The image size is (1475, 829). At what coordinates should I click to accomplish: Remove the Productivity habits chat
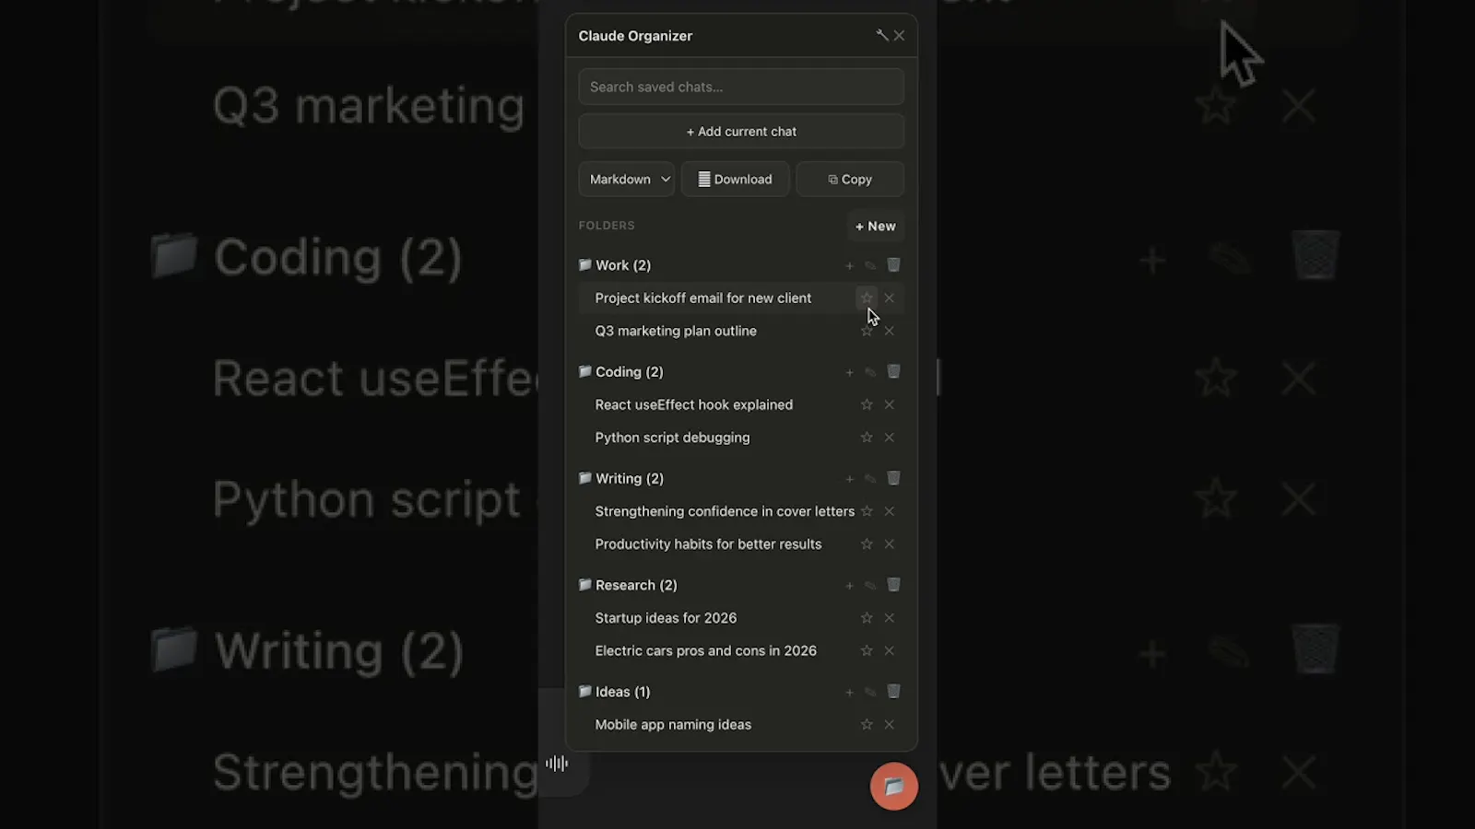click(x=890, y=544)
